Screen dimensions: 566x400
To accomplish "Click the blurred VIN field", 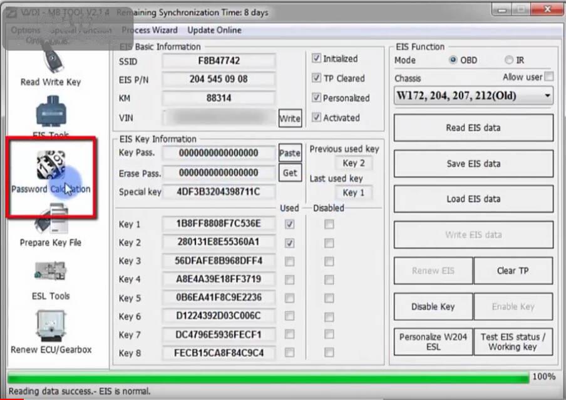I will click(x=219, y=118).
